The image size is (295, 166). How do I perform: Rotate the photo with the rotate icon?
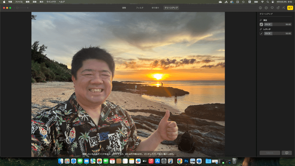278,8
